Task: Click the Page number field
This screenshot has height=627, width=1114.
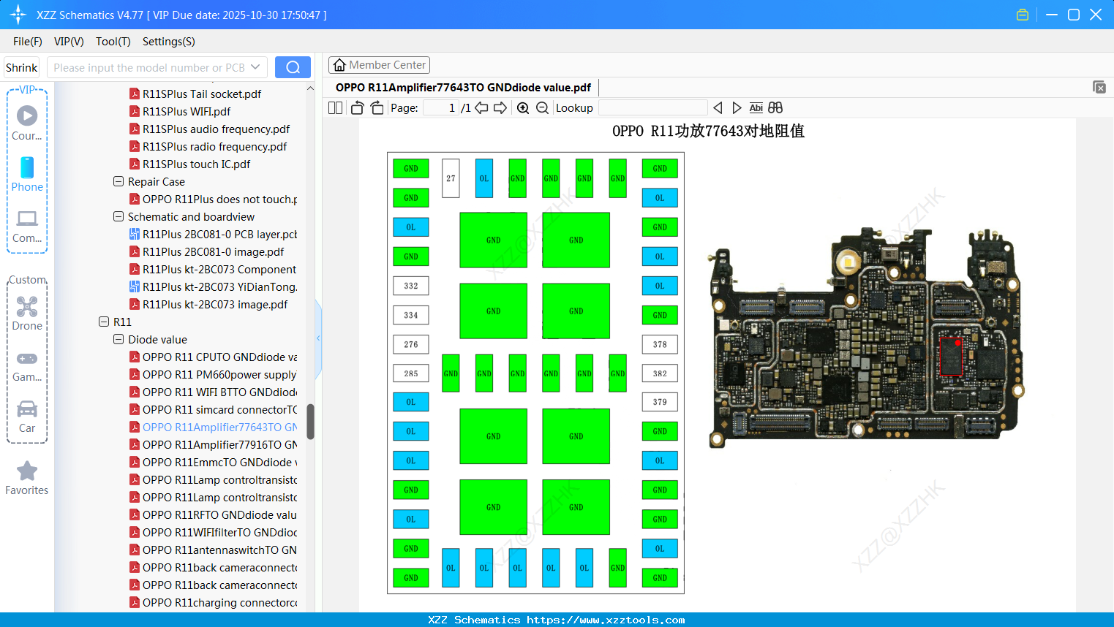Action: tap(440, 108)
